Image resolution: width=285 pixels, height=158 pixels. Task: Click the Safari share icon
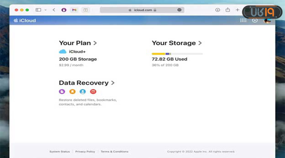click(x=228, y=10)
